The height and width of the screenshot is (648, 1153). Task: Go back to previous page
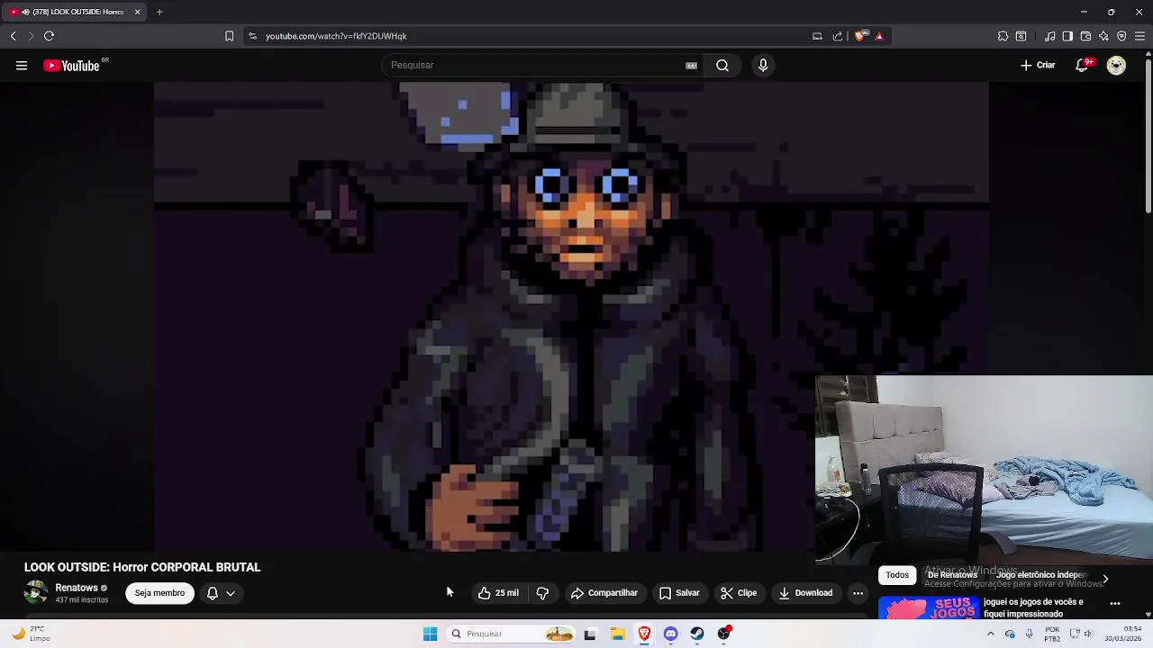click(x=13, y=36)
